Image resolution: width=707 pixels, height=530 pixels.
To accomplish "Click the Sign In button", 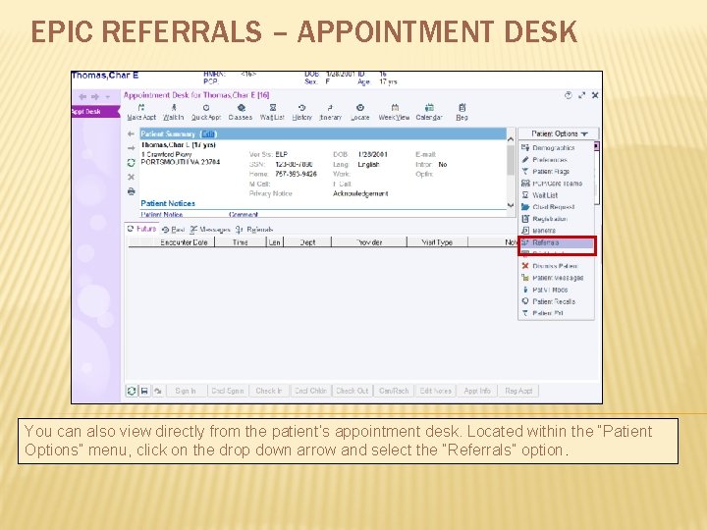I will coord(186,391).
